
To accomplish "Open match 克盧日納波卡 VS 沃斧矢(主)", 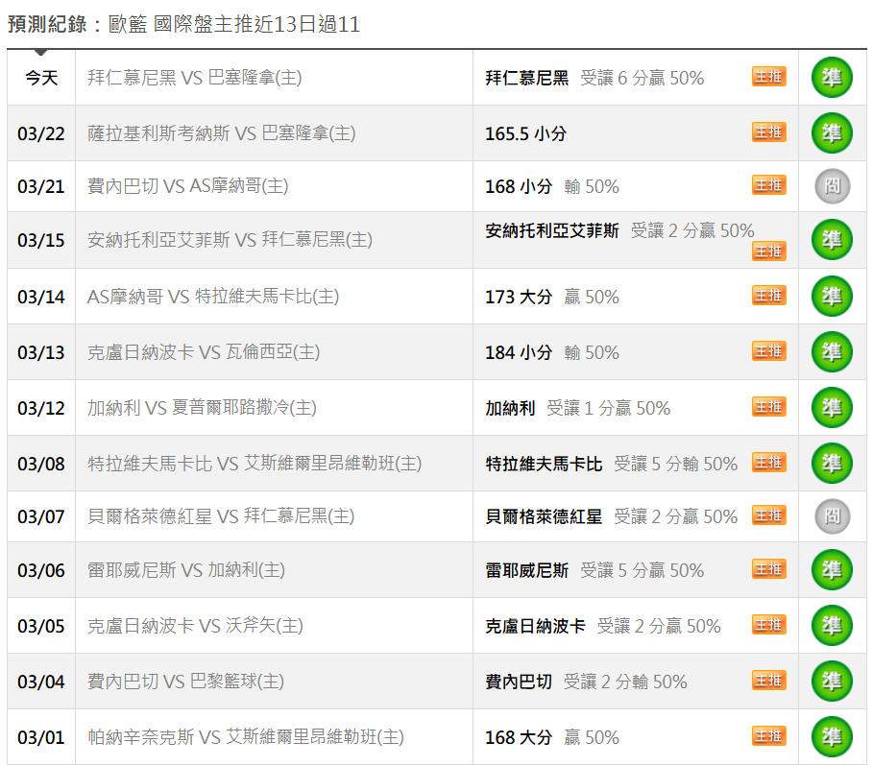I will point(195,625).
